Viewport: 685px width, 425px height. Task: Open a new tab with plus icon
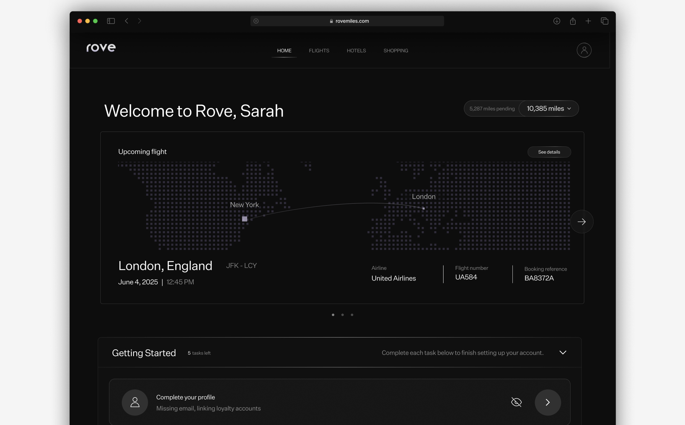tap(588, 21)
